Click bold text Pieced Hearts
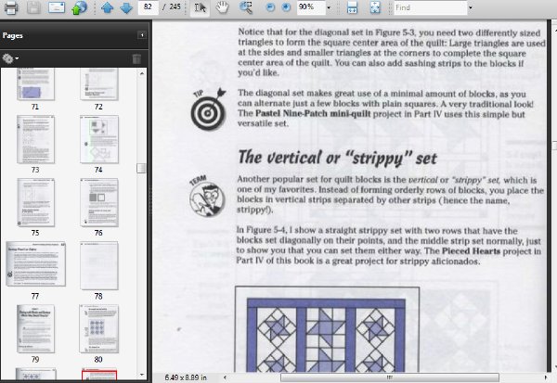 click(x=471, y=251)
